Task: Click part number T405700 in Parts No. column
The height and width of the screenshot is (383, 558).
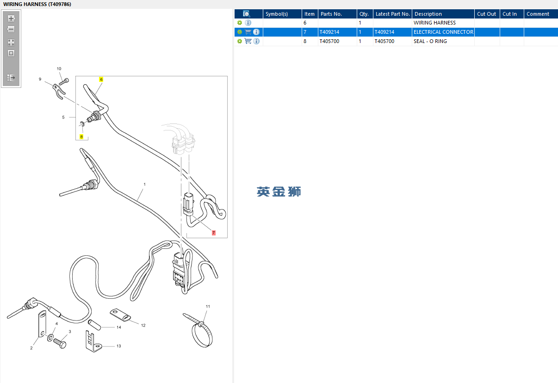Action: pos(329,41)
